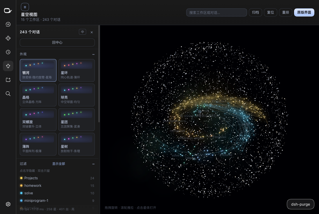Click the 重排 button
Image resolution: width=319 pixels, height=214 pixels.
pyautogui.click(x=285, y=12)
